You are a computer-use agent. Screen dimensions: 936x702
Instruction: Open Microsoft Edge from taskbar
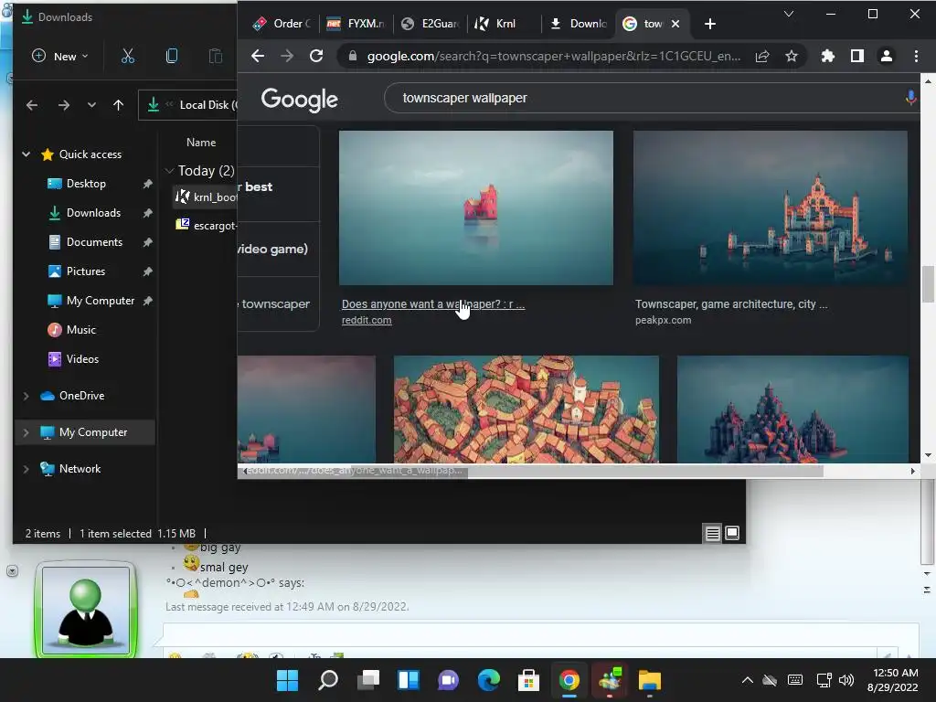(488, 680)
